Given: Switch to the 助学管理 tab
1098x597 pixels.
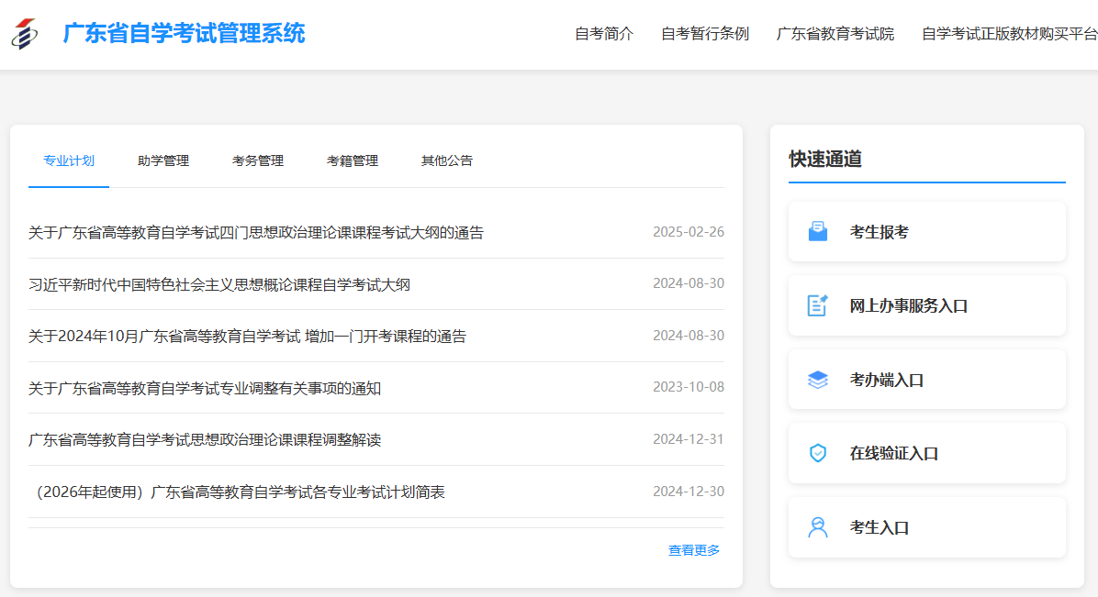Looking at the screenshot, I should [x=163, y=161].
